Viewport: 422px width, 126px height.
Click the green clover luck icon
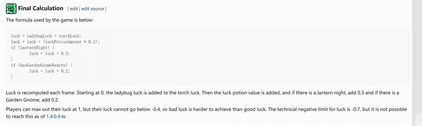coord(11,9)
